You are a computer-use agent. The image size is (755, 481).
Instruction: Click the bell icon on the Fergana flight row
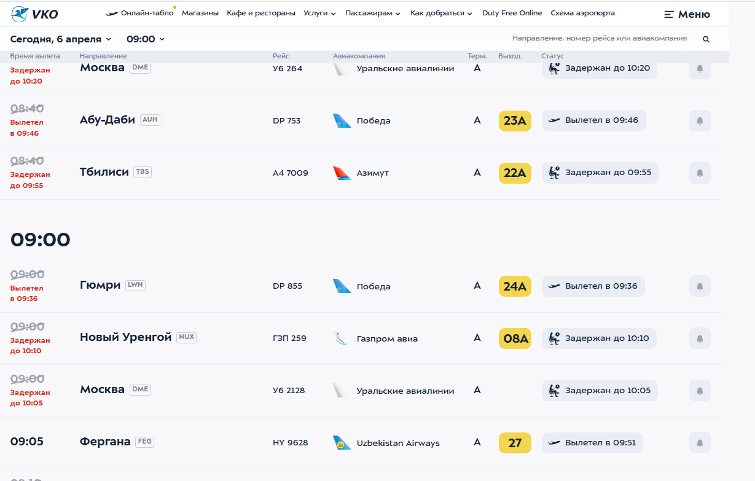click(700, 442)
